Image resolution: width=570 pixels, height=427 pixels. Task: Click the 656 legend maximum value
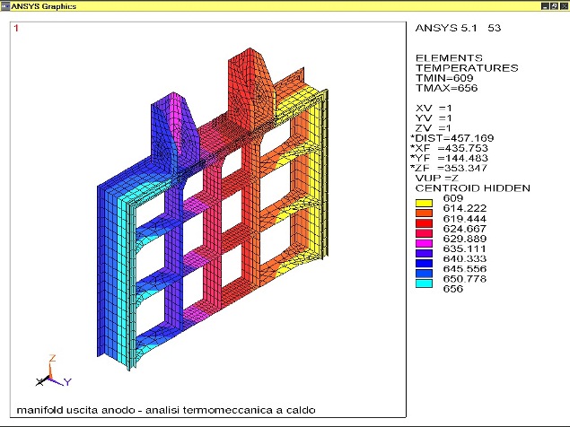click(453, 289)
